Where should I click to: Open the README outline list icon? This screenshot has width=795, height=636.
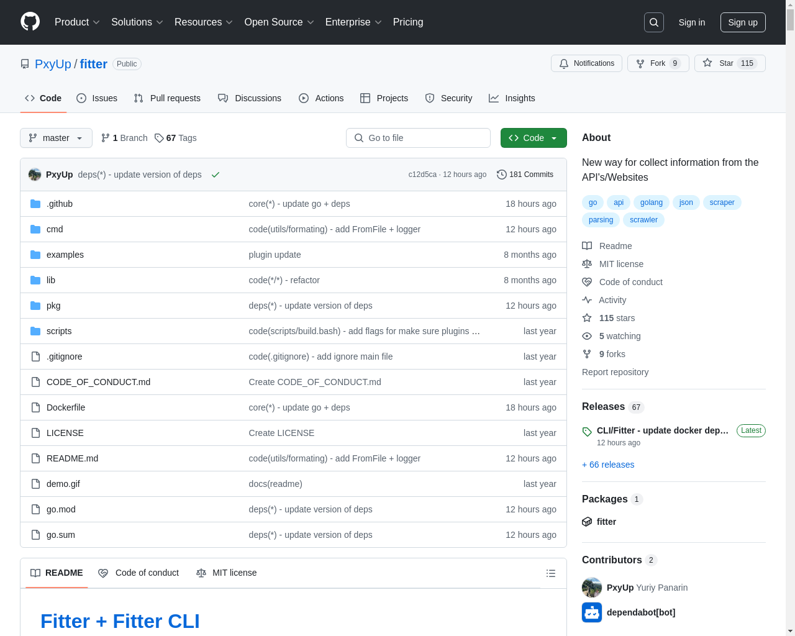pyautogui.click(x=551, y=573)
